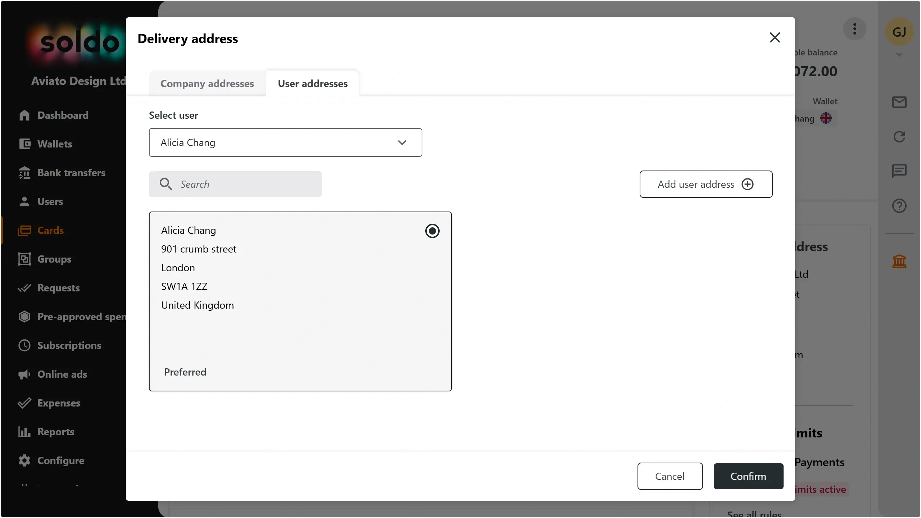921x518 pixels.
Task: Click the plus icon in Add user address
Action: [x=748, y=184]
